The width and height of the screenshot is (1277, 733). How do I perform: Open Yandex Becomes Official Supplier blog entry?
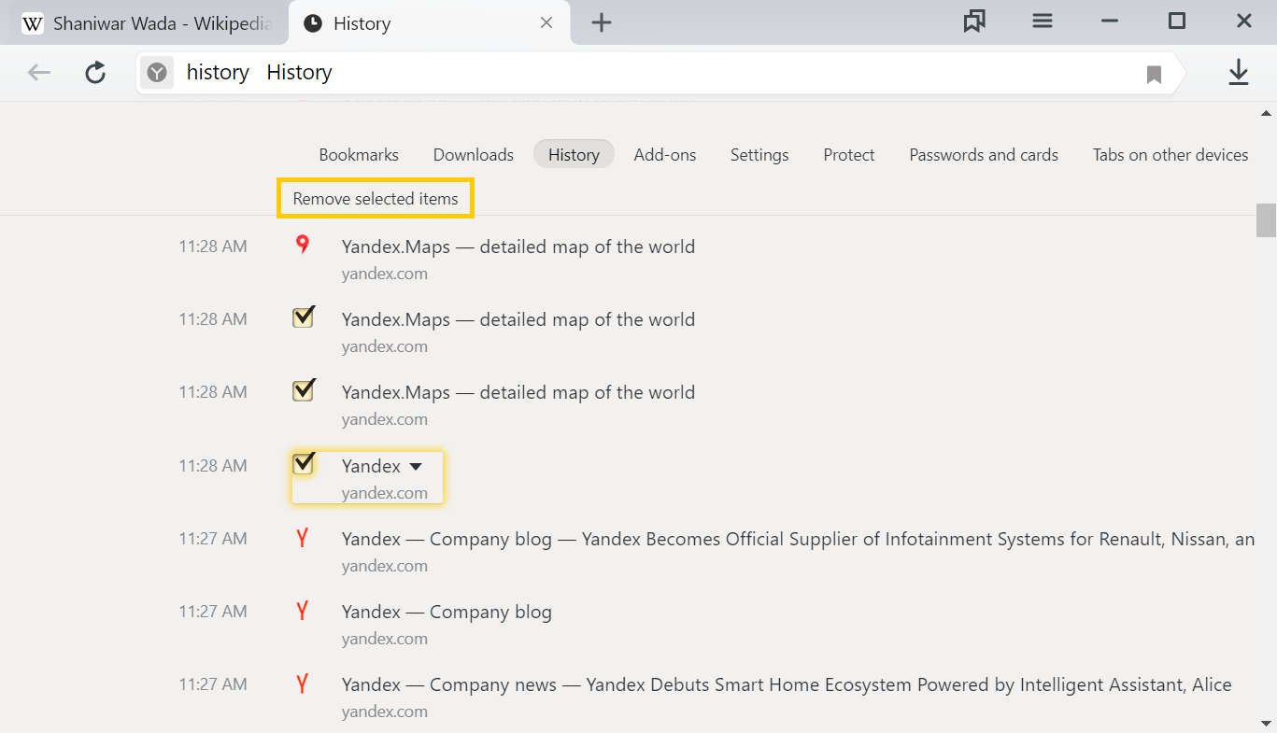[x=798, y=539]
